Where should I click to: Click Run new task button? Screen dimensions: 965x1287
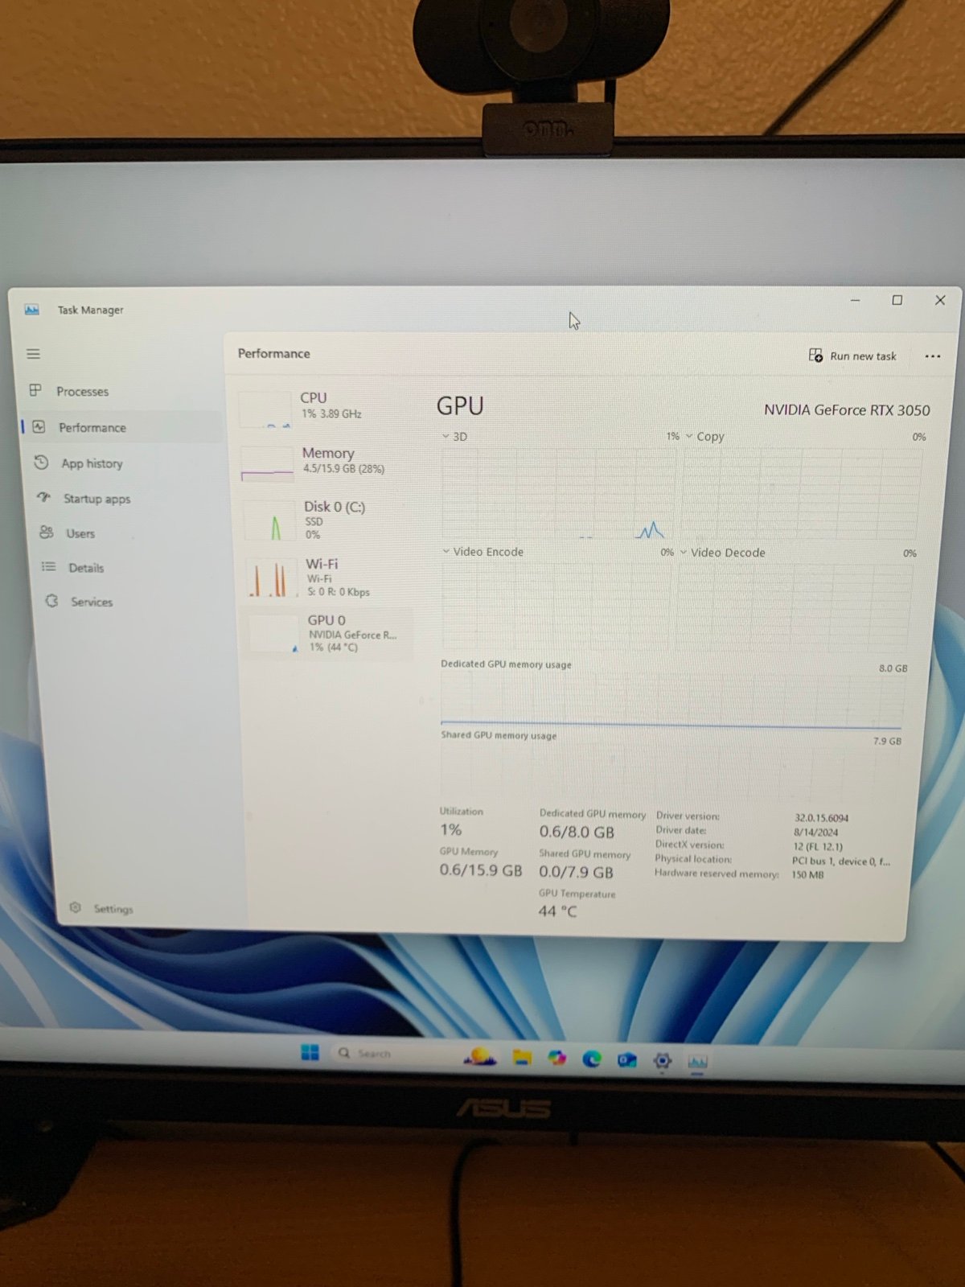click(x=852, y=356)
